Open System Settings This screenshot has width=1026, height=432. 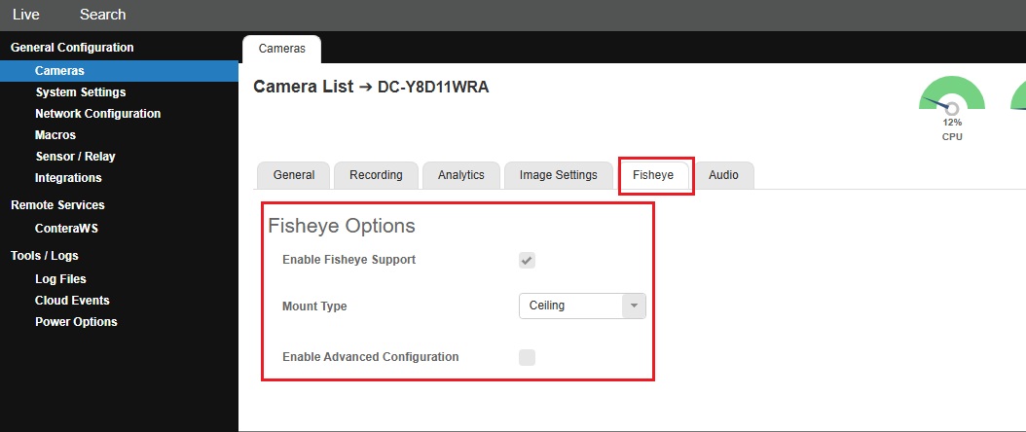tap(81, 92)
